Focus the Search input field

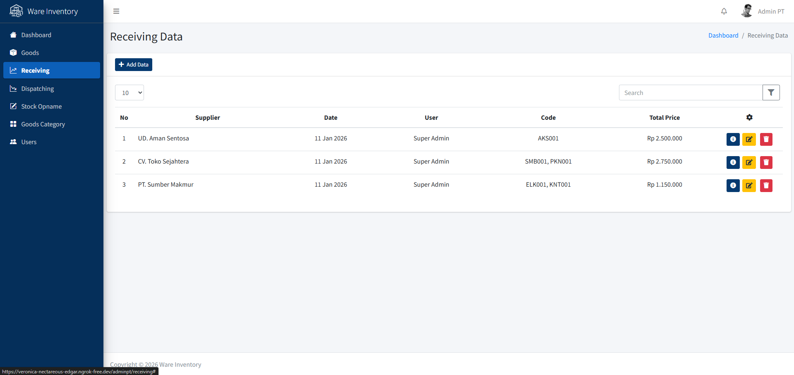pos(690,93)
